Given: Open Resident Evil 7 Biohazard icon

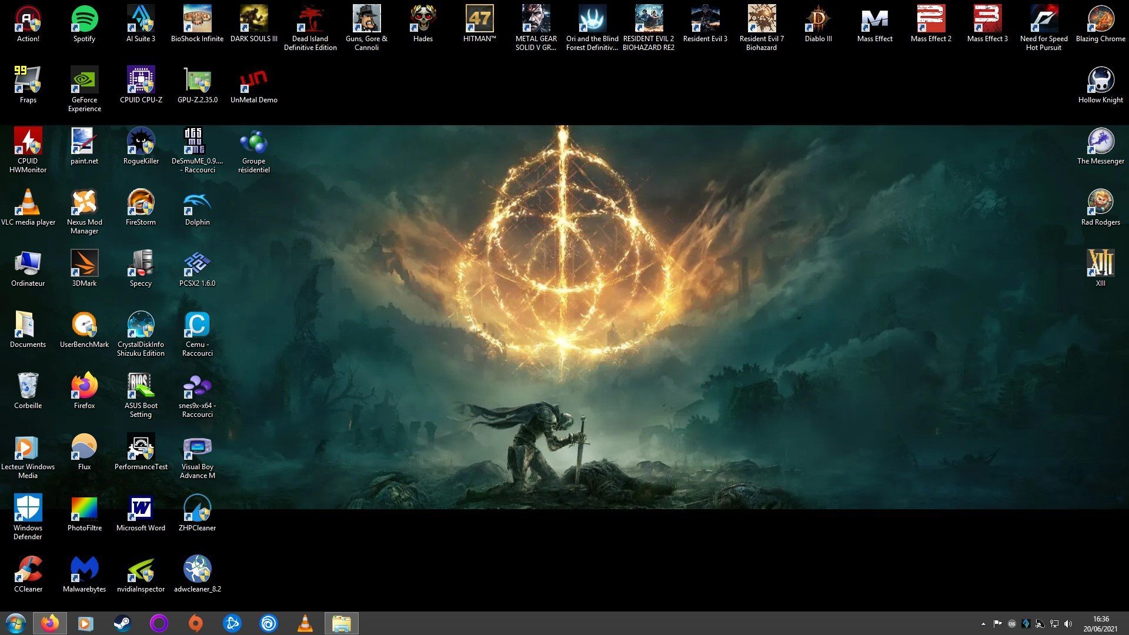Looking at the screenshot, I should click(761, 28).
